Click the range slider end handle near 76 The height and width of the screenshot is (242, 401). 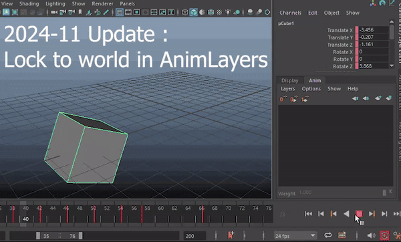pyautogui.click(x=81, y=235)
